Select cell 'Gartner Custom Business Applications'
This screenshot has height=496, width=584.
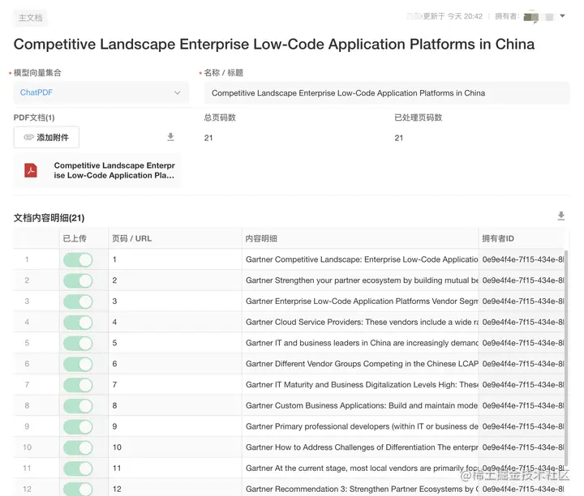[x=360, y=405]
